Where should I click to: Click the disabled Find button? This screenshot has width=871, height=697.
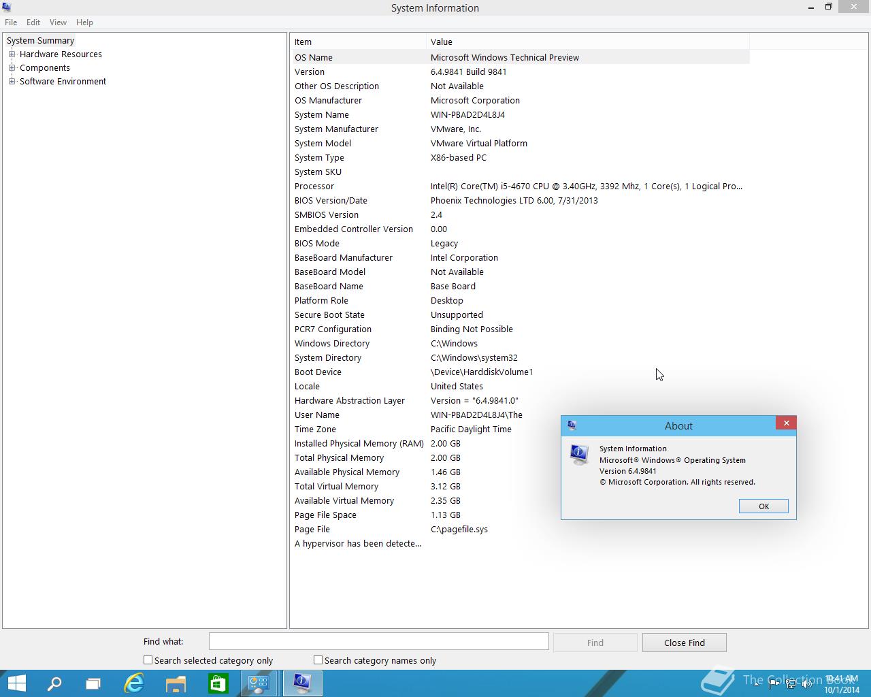point(595,643)
